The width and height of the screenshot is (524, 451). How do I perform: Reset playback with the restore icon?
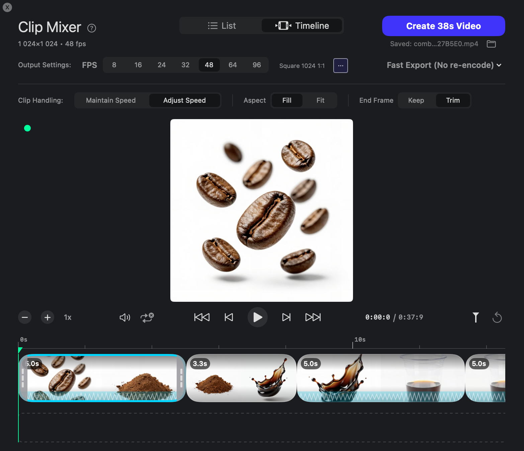click(497, 317)
